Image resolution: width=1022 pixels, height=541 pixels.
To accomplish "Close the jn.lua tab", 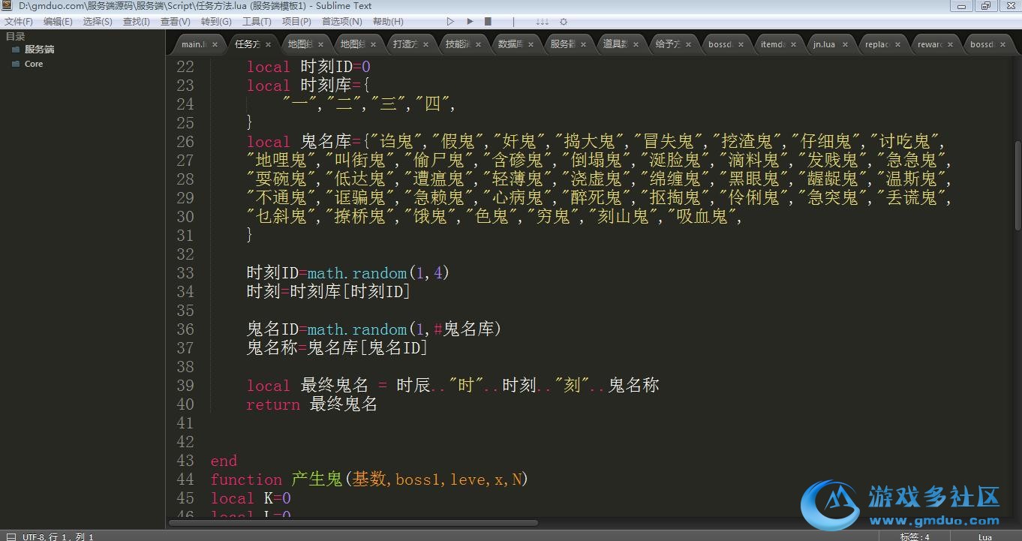I will point(845,44).
